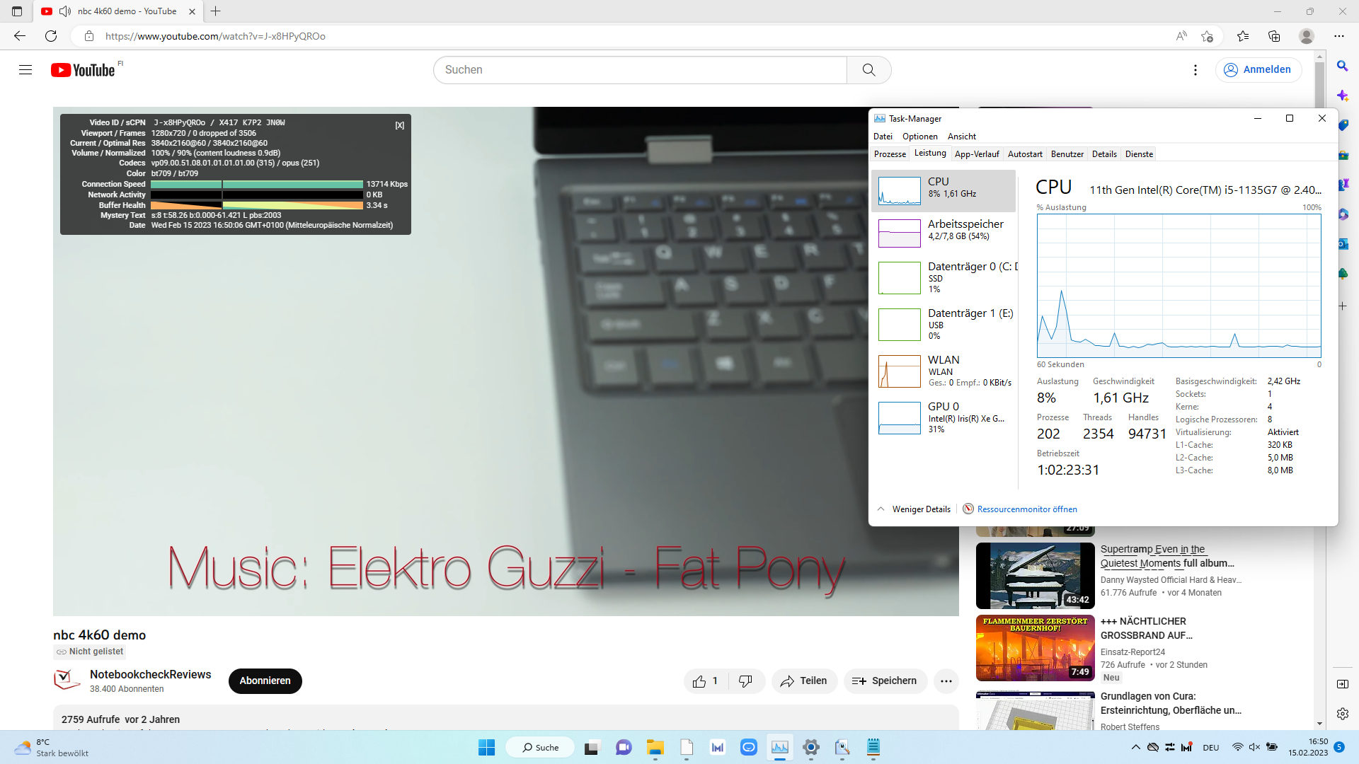The width and height of the screenshot is (1359, 764).
Task: Open the Ansicht menu in Task Manager
Action: (x=961, y=137)
